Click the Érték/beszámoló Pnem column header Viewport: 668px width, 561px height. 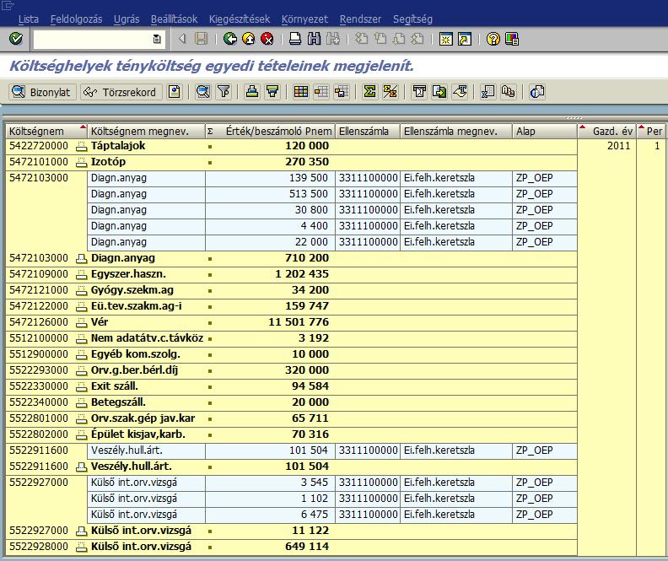tap(271, 132)
